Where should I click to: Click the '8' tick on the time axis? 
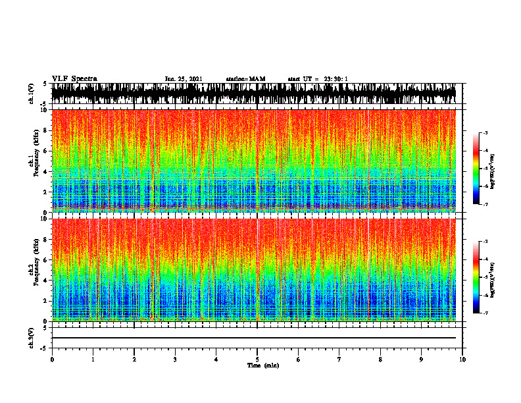[x=380, y=360]
